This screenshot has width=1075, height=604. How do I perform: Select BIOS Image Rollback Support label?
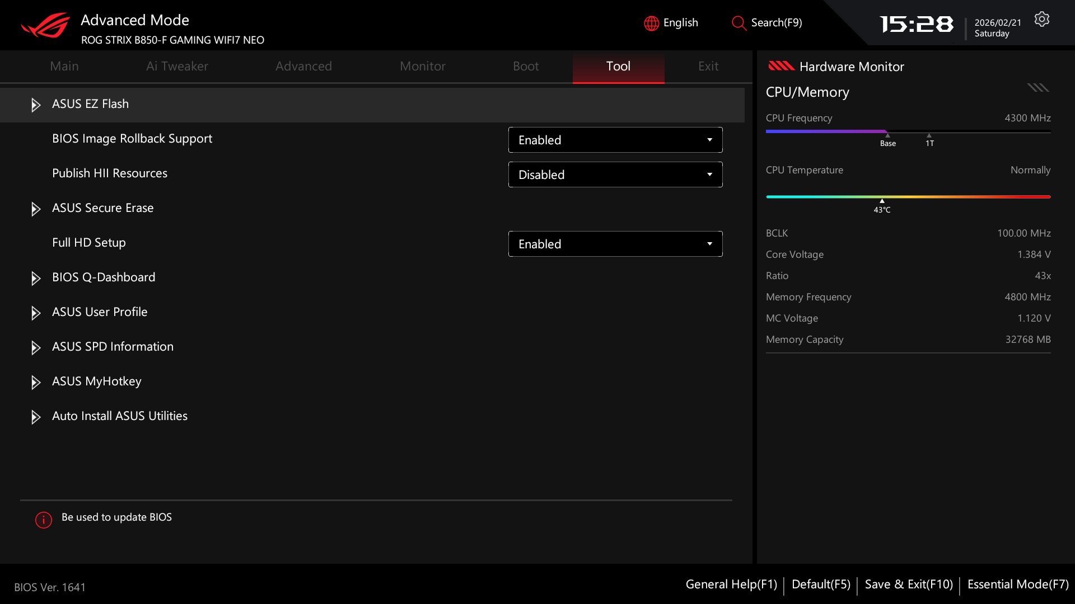pyautogui.click(x=132, y=139)
